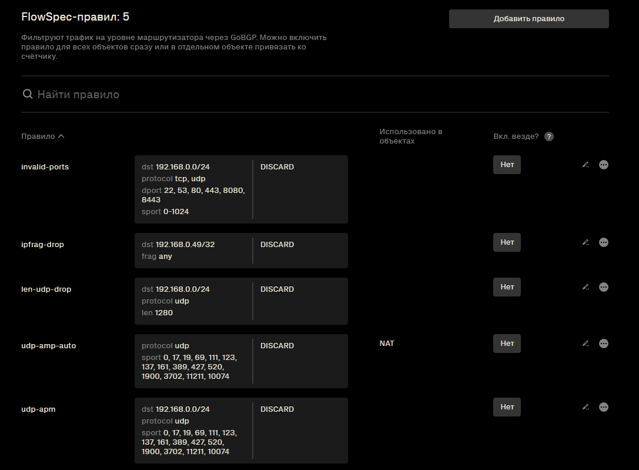Click the 'Использовано в объектах' column header
This screenshot has width=639, height=470.
click(410, 136)
